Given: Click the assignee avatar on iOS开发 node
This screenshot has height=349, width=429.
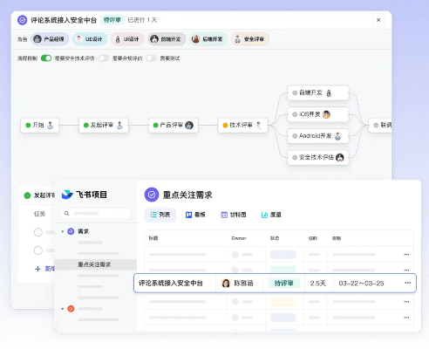Looking at the screenshot, I should click(x=326, y=114).
